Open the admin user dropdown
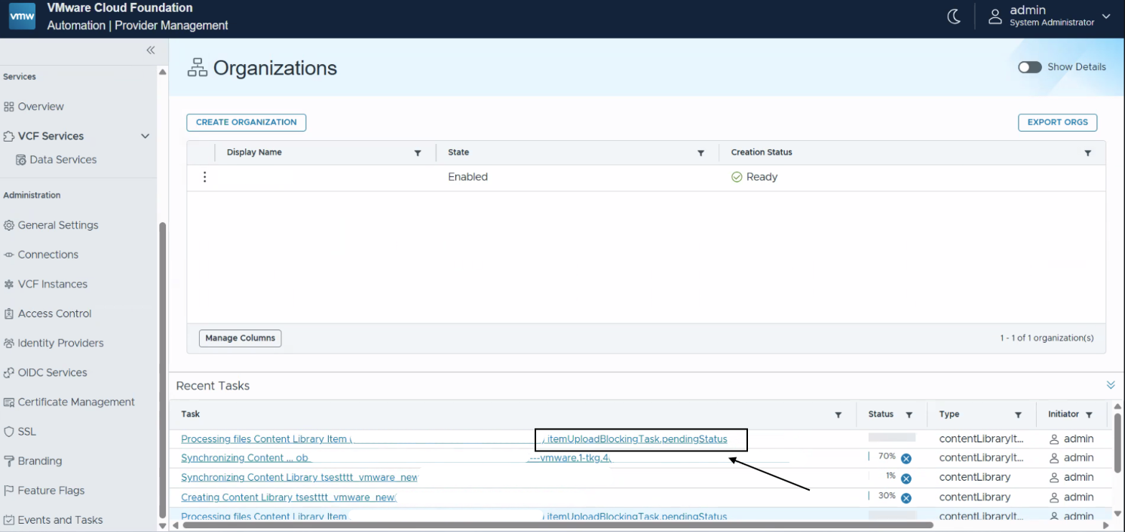Viewport: 1125px width, 532px height. click(1106, 17)
